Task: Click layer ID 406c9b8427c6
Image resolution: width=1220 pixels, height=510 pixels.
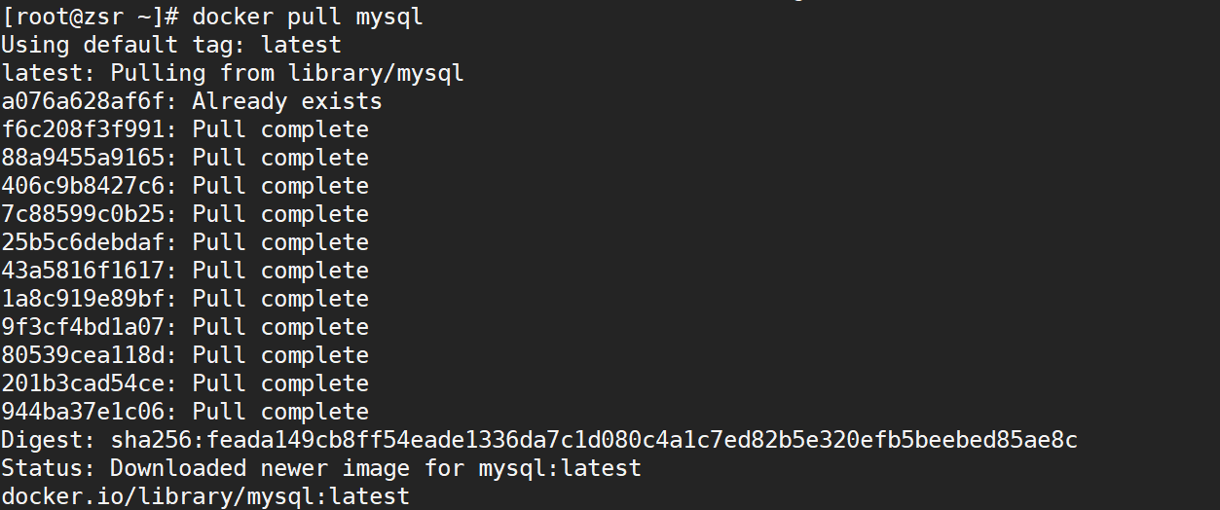Action: coord(83,186)
